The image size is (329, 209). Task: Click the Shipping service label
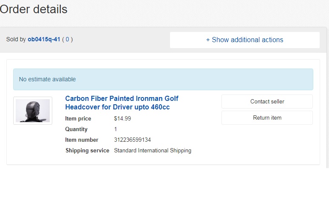click(x=87, y=151)
